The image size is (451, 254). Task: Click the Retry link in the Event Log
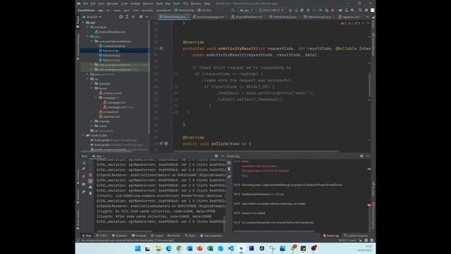pos(245,176)
